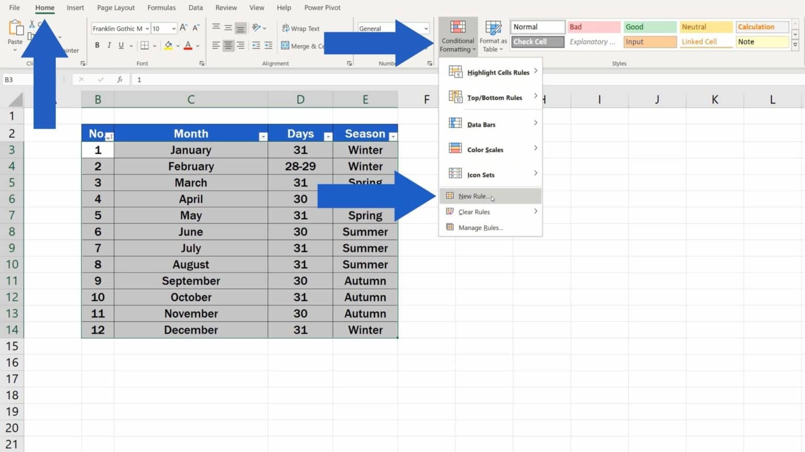The height and width of the screenshot is (452, 805).
Task: Click the Insert Function fx icon
Action: 120,80
